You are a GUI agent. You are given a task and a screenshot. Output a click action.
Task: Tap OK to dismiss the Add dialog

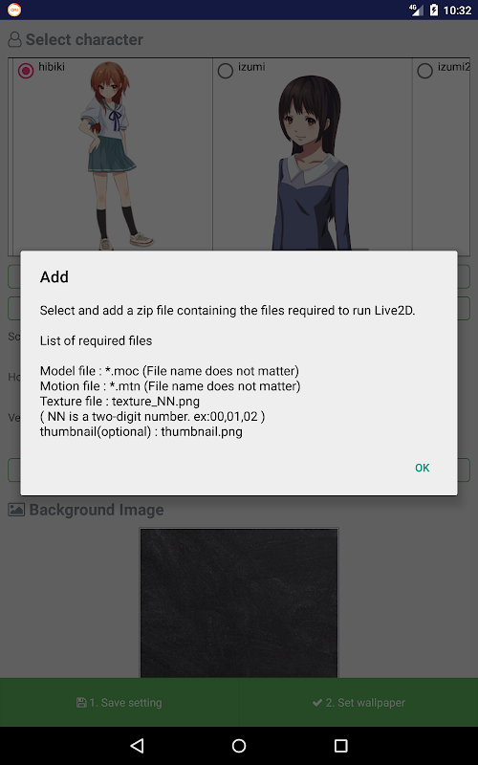pos(422,468)
